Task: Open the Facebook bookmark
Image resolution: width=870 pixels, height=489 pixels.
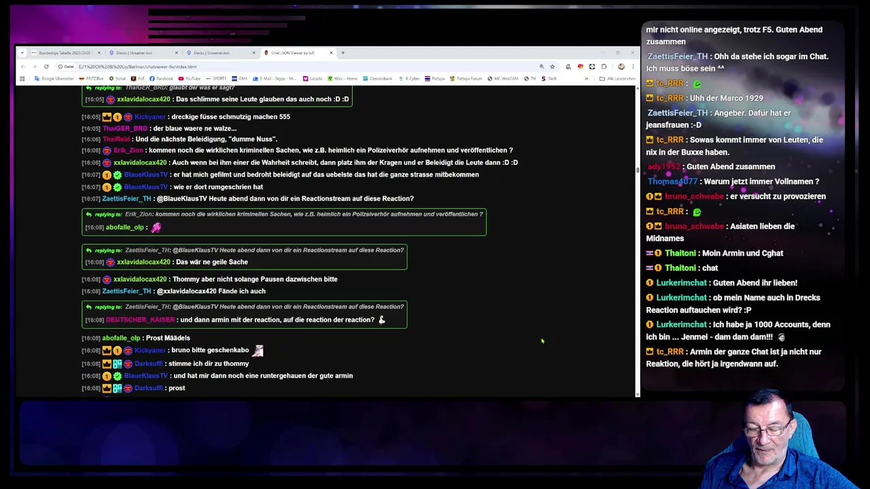Action: pos(162,79)
